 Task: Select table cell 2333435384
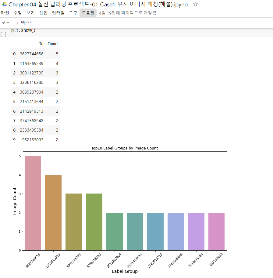[31, 130]
